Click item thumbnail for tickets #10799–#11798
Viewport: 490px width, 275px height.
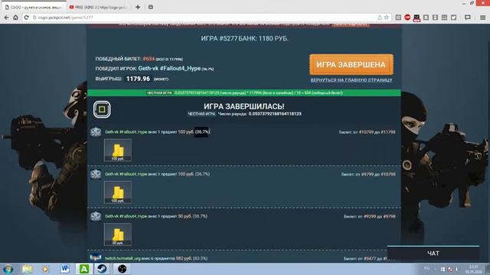[x=118, y=150]
